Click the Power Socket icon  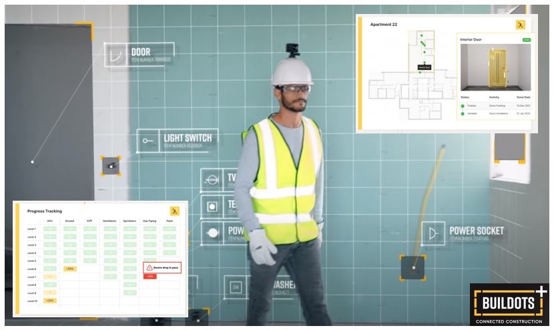click(x=435, y=233)
